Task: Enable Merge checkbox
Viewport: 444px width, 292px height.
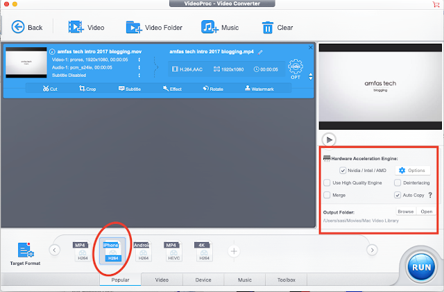Action: click(327, 195)
